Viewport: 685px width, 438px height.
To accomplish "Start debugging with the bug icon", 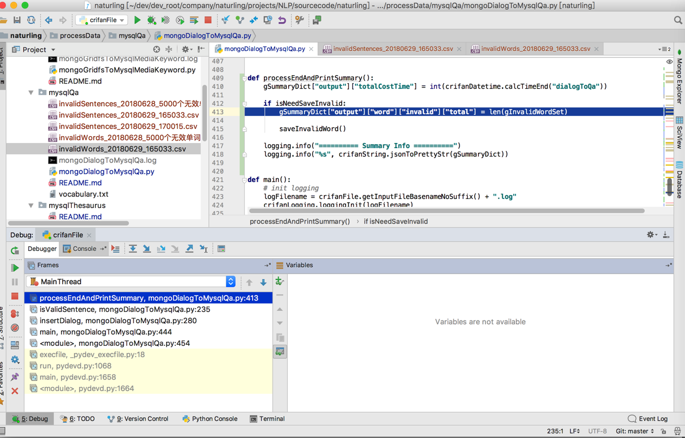I will point(151,20).
